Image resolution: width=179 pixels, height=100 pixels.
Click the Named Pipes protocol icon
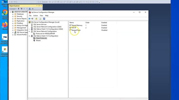70,30
